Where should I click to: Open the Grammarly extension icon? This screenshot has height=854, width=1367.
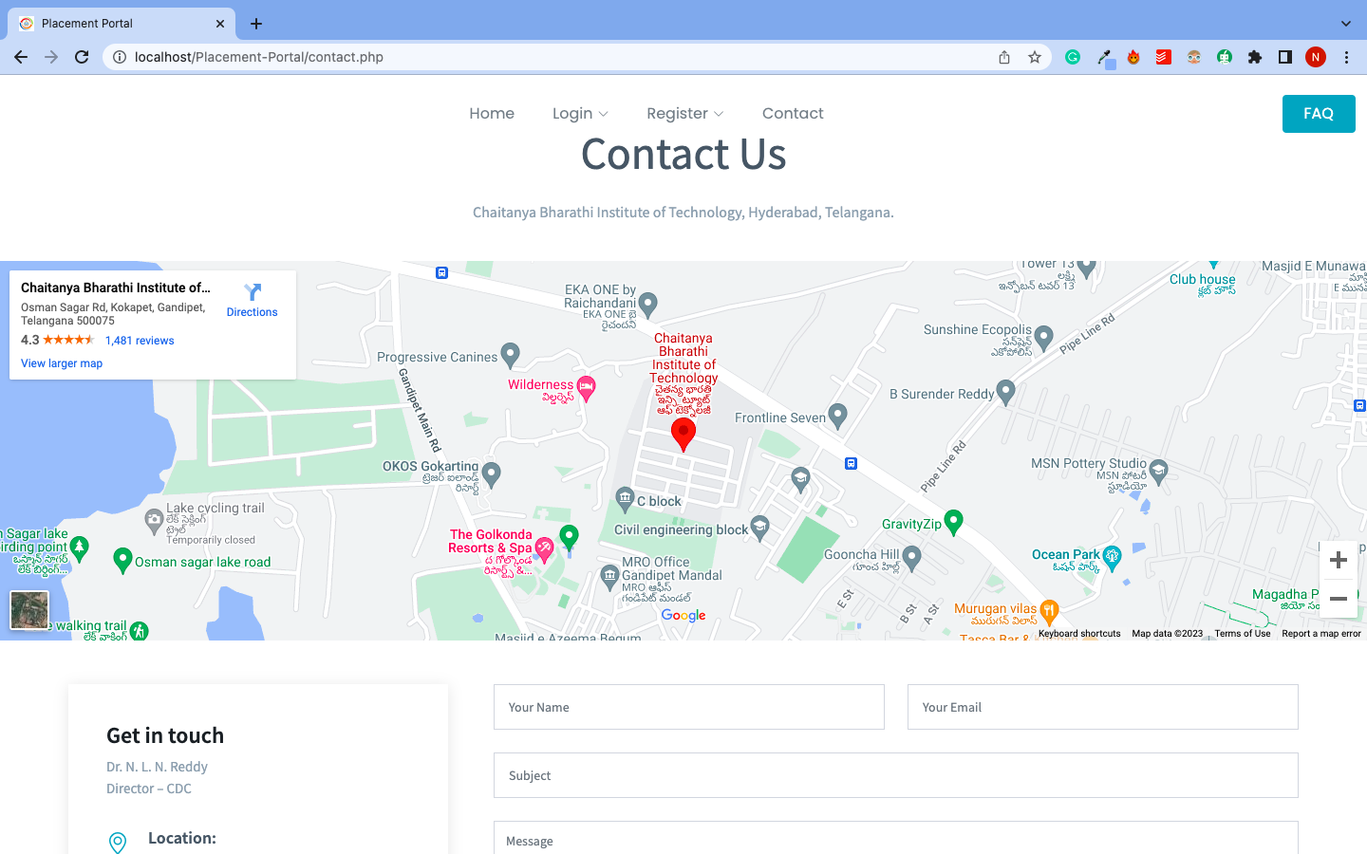click(1073, 57)
